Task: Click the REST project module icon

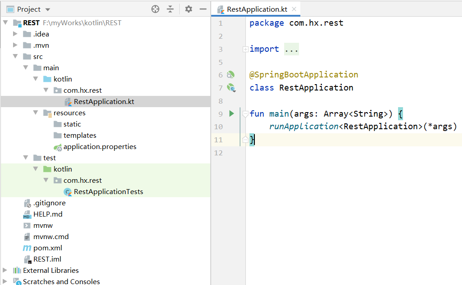Action: (18, 23)
